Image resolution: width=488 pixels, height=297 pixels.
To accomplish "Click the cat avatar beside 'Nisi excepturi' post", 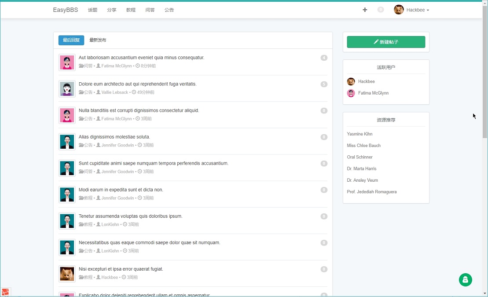I will pos(67,274).
